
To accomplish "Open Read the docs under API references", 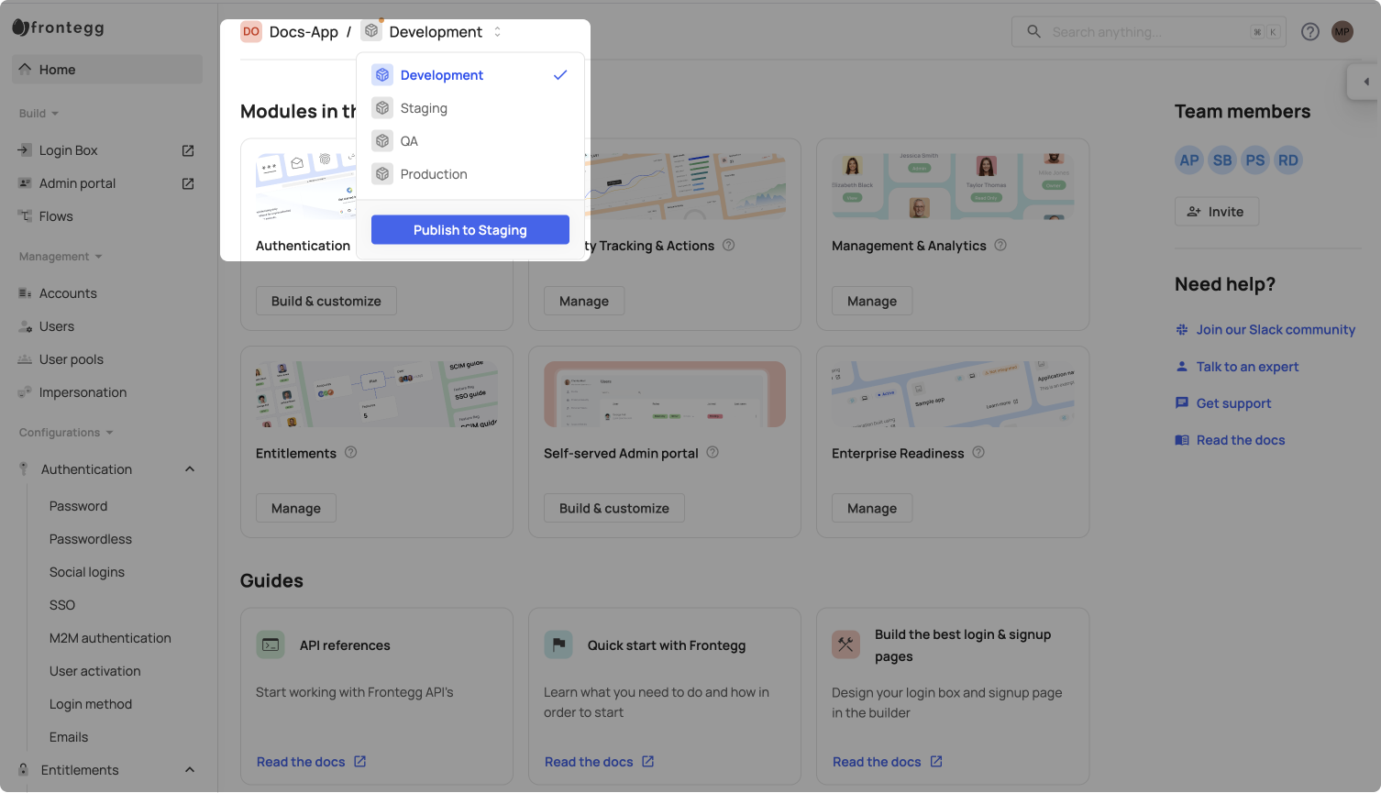I will 302,761.
